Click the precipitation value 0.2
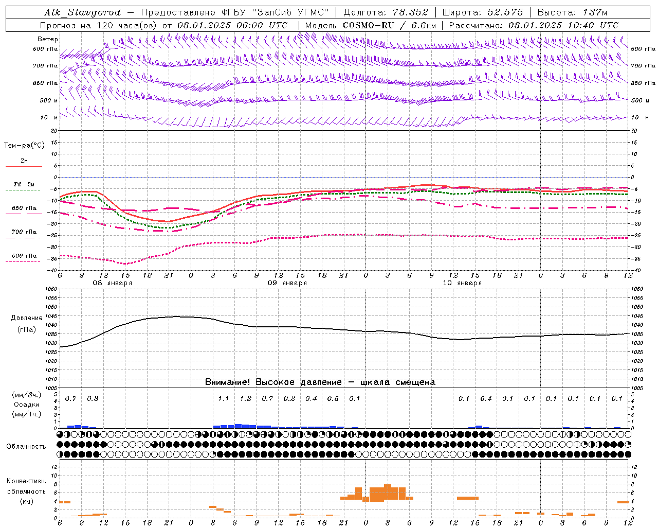The image size is (658, 527). coord(289,399)
